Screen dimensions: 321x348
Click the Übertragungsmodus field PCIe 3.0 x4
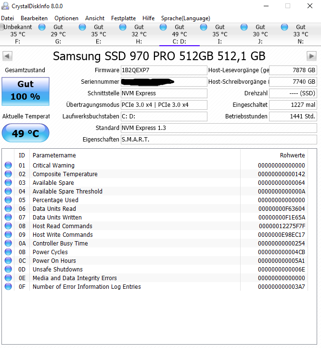[164, 105]
